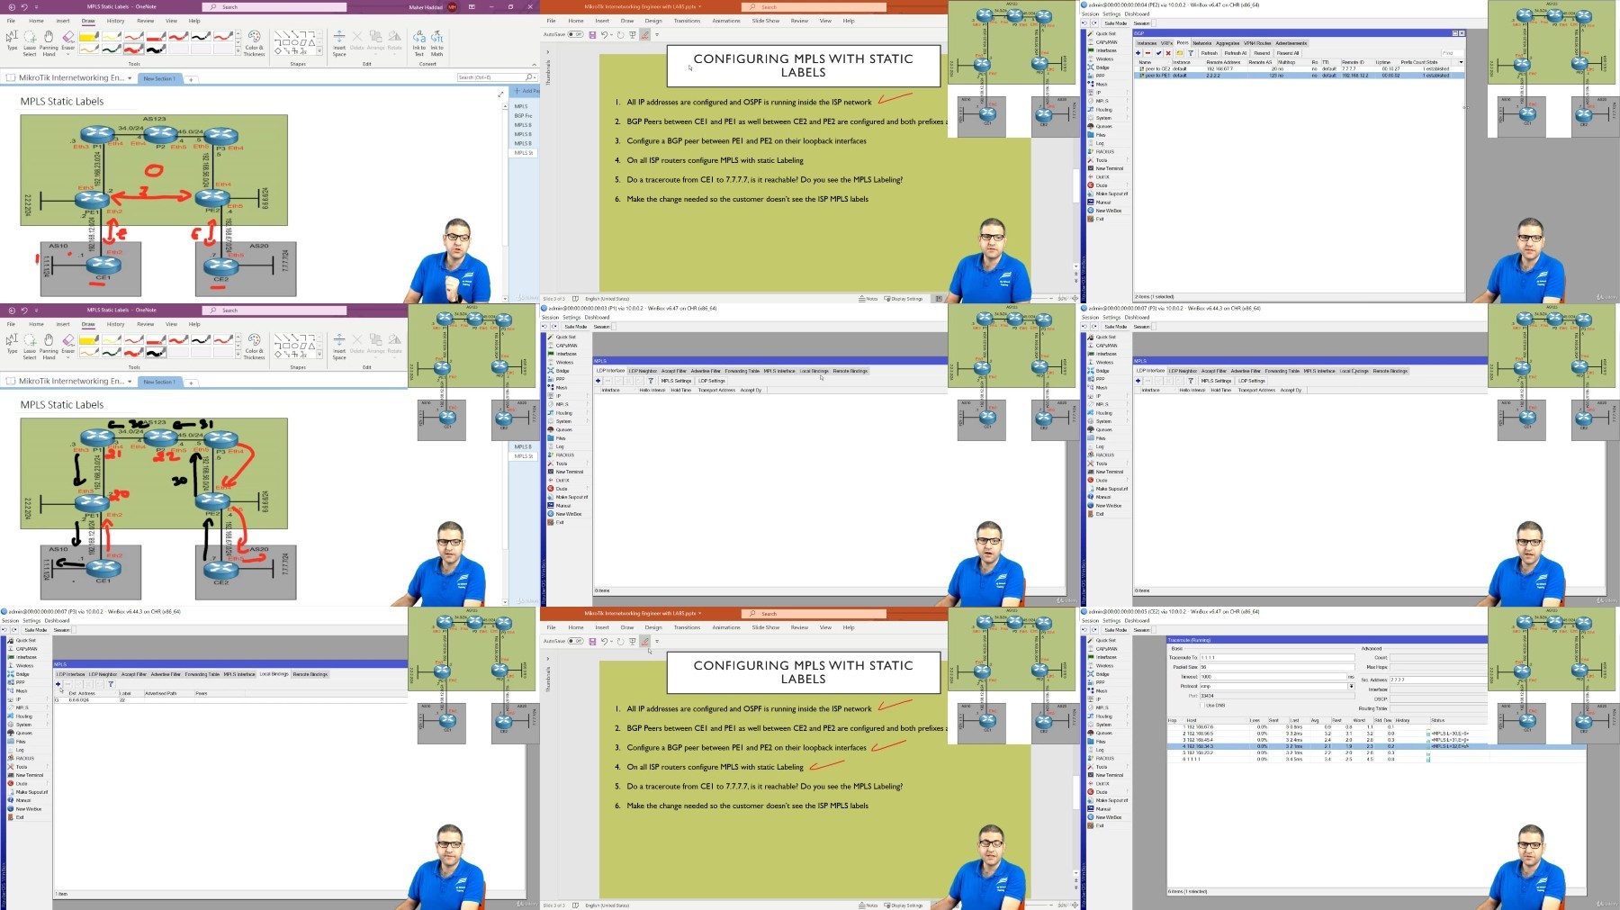This screenshot has width=1620, height=910.
Task: Click the Refresh button in PE2 BGP window
Action: click(x=1209, y=53)
